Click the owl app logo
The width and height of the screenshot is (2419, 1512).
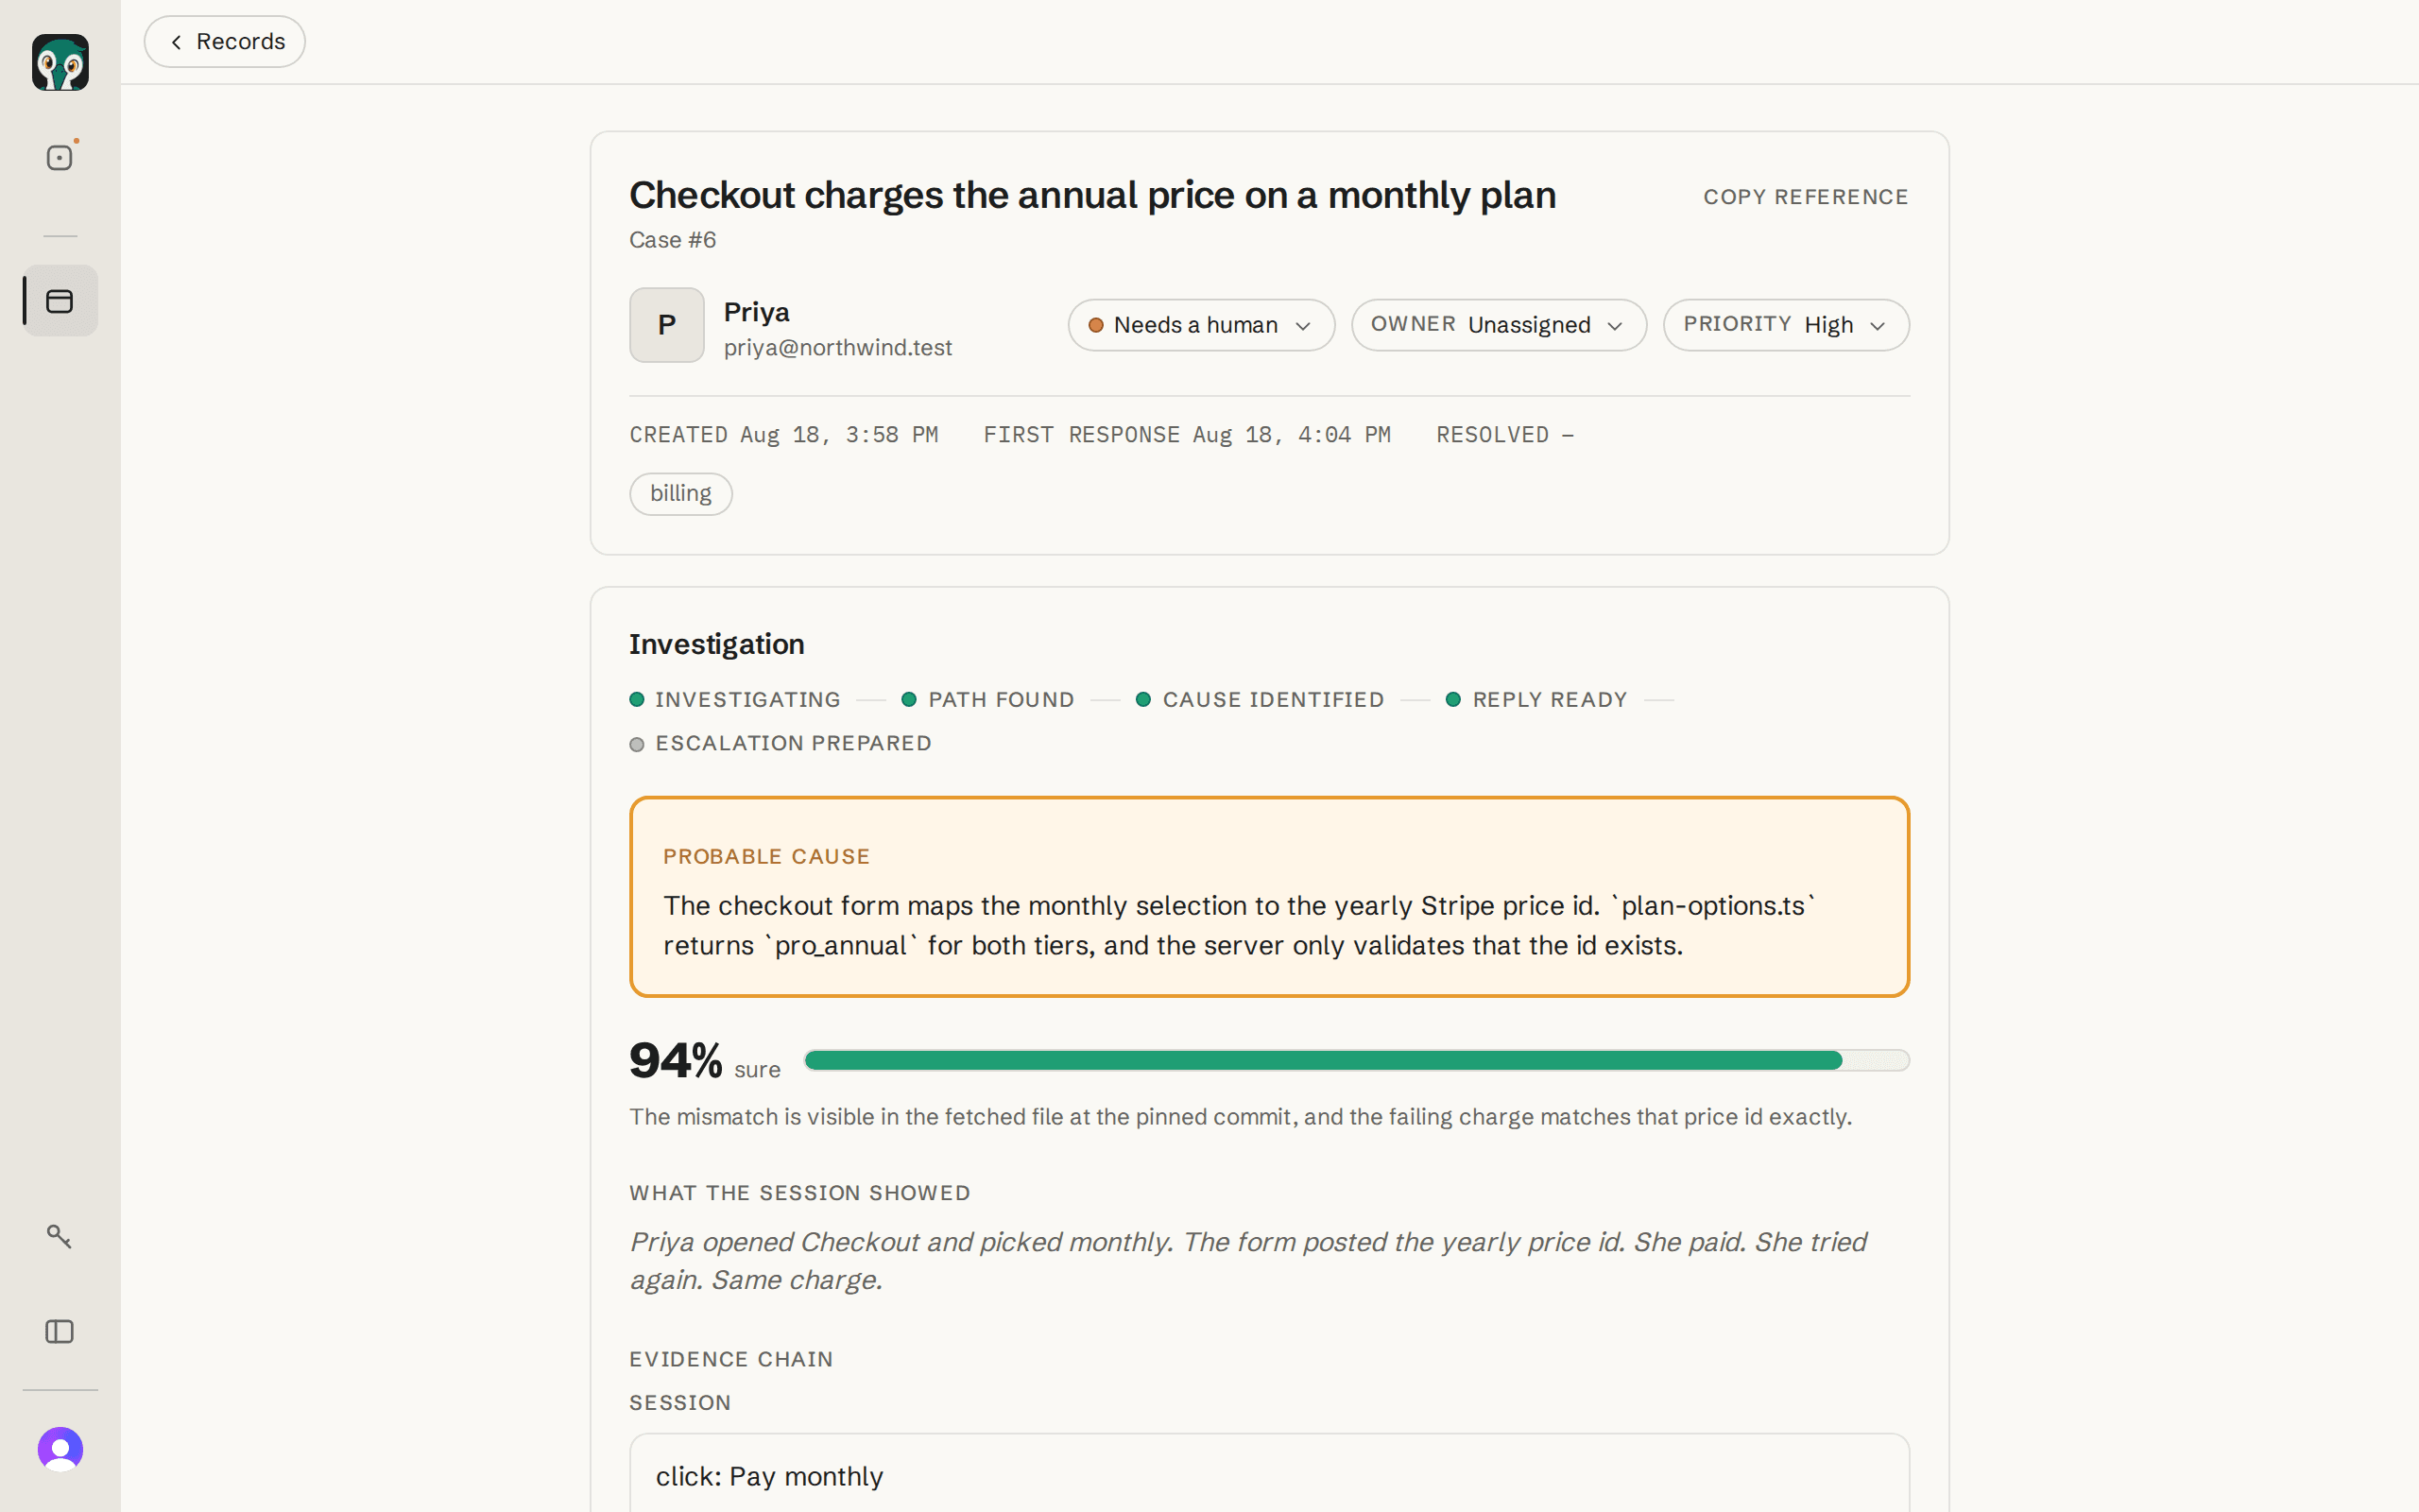60,62
